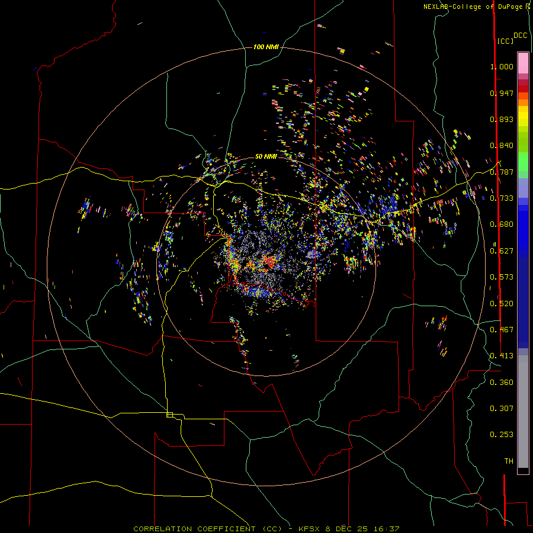Select the 0.360 scale value

coord(502,383)
